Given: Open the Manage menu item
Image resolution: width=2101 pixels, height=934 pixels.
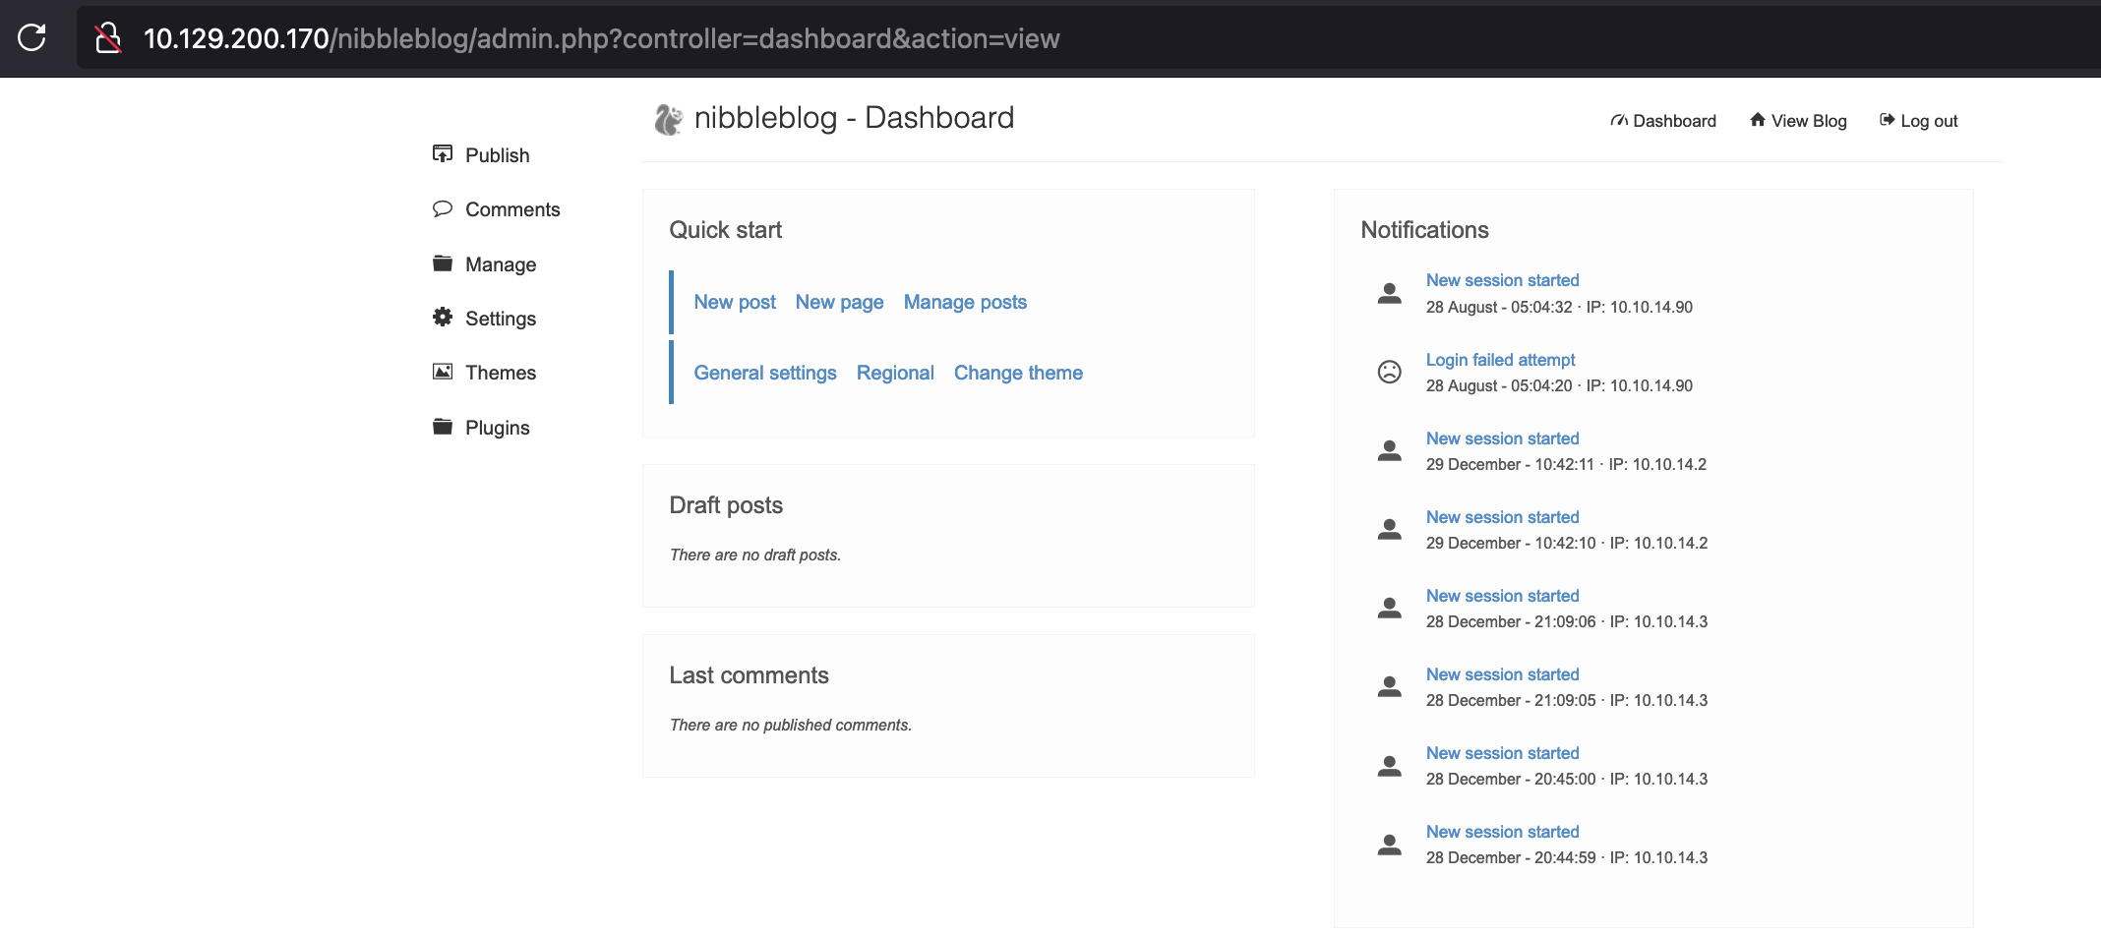Looking at the screenshot, I should [501, 264].
